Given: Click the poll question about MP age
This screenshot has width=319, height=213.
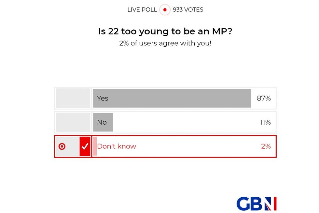Looking at the screenshot, I should [165, 32].
